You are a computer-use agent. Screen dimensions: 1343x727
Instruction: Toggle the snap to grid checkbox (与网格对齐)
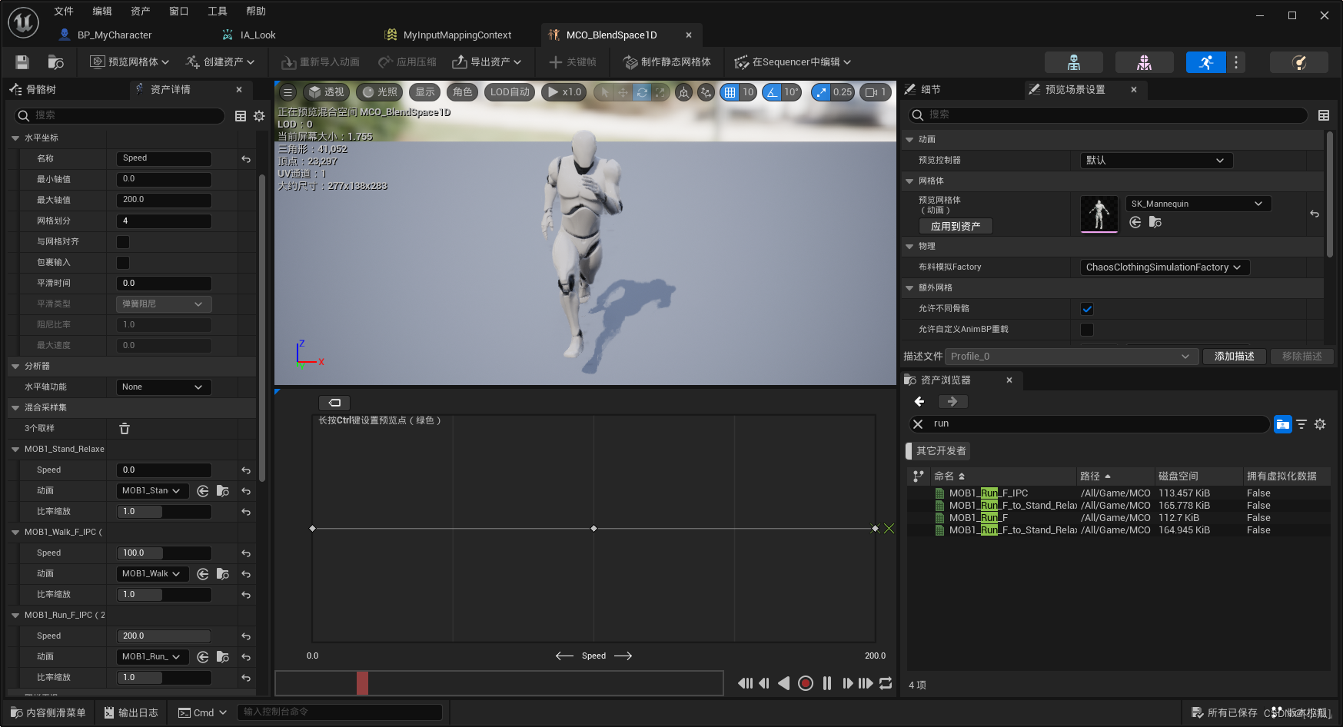pos(123,242)
